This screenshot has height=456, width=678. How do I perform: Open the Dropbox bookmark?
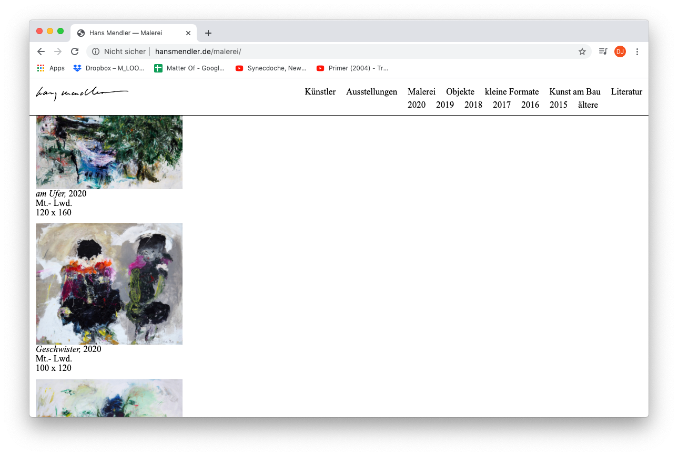[x=108, y=68]
